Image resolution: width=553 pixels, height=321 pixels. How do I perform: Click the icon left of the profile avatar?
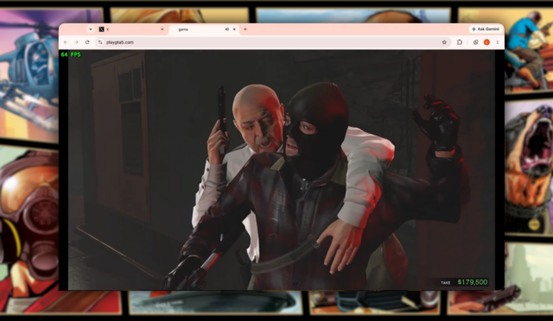475,42
